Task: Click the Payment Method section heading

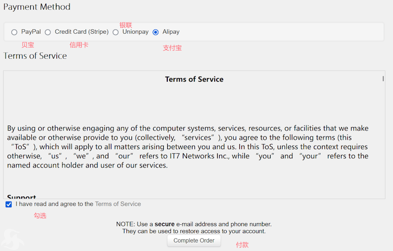Action: click(x=37, y=7)
